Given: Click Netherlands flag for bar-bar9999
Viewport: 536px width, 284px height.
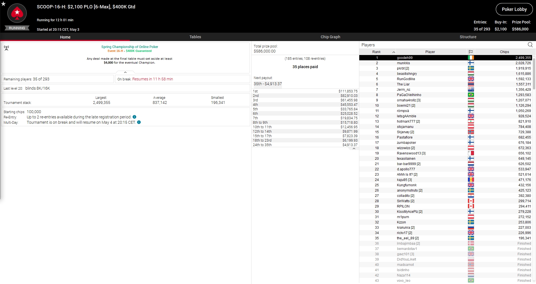Looking at the screenshot, I should (471, 164).
